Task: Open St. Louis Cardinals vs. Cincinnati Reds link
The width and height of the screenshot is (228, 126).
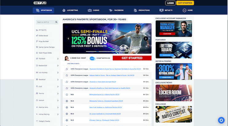Action: [x=105, y=114]
